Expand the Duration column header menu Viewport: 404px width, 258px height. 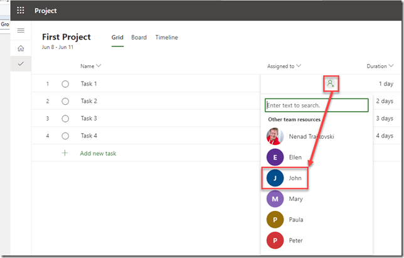point(380,66)
